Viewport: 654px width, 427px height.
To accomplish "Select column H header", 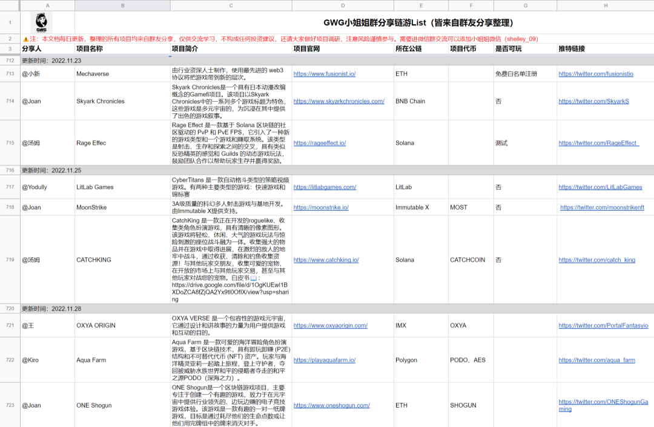I will 605,5.
